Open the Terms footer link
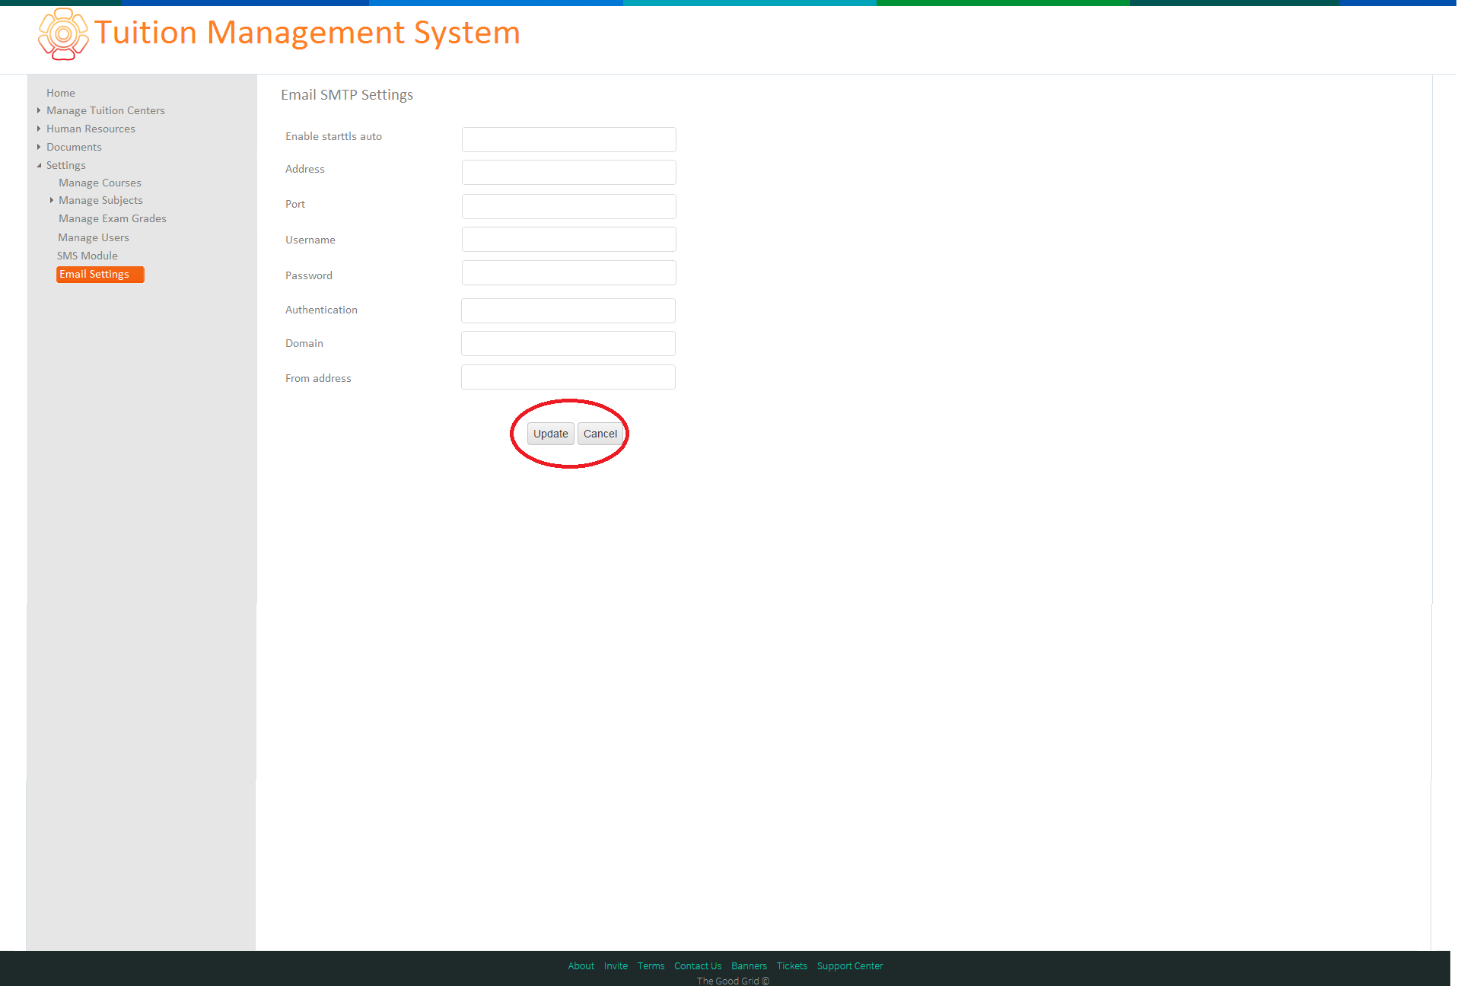Screen dimensions: 1461x986 click(x=651, y=966)
